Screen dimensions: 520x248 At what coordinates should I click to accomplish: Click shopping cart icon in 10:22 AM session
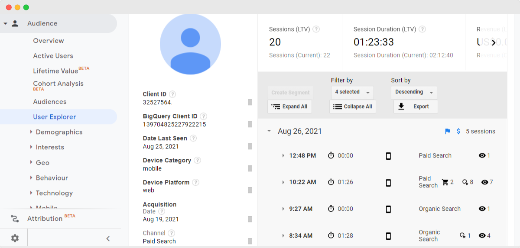(x=445, y=182)
